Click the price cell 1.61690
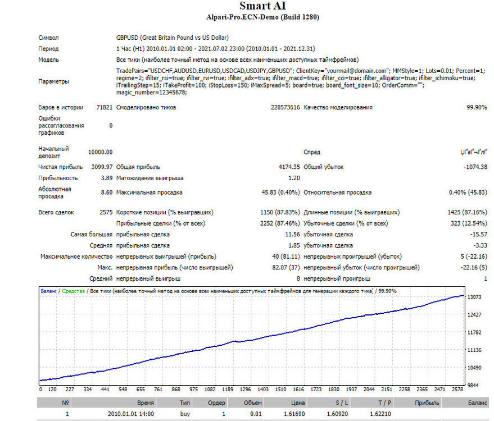The image size is (494, 421). click(294, 414)
